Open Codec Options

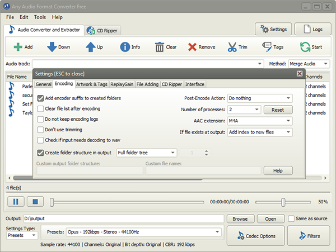(x=256, y=236)
